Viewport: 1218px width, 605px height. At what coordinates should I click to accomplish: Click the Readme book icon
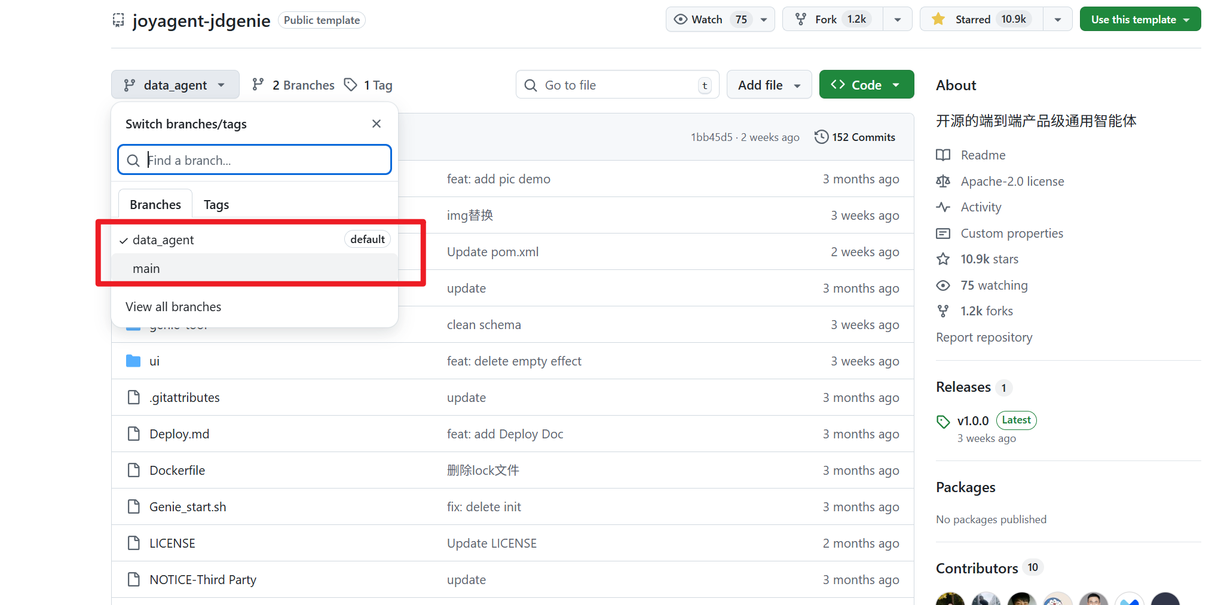pyautogui.click(x=943, y=155)
